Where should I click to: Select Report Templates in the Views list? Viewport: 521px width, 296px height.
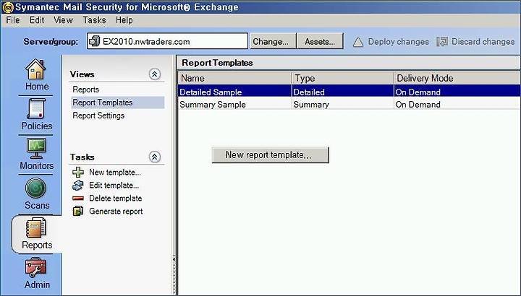(118, 103)
